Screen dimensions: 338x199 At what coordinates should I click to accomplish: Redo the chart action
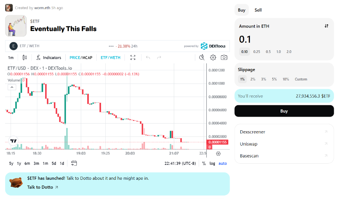159,58
